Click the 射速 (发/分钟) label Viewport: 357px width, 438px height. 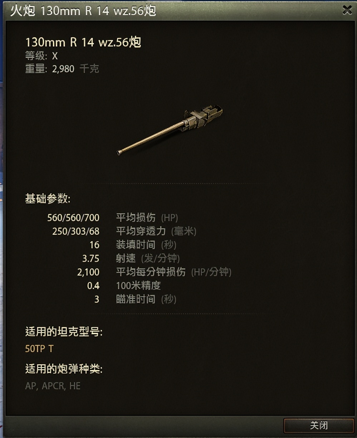[x=148, y=258]
